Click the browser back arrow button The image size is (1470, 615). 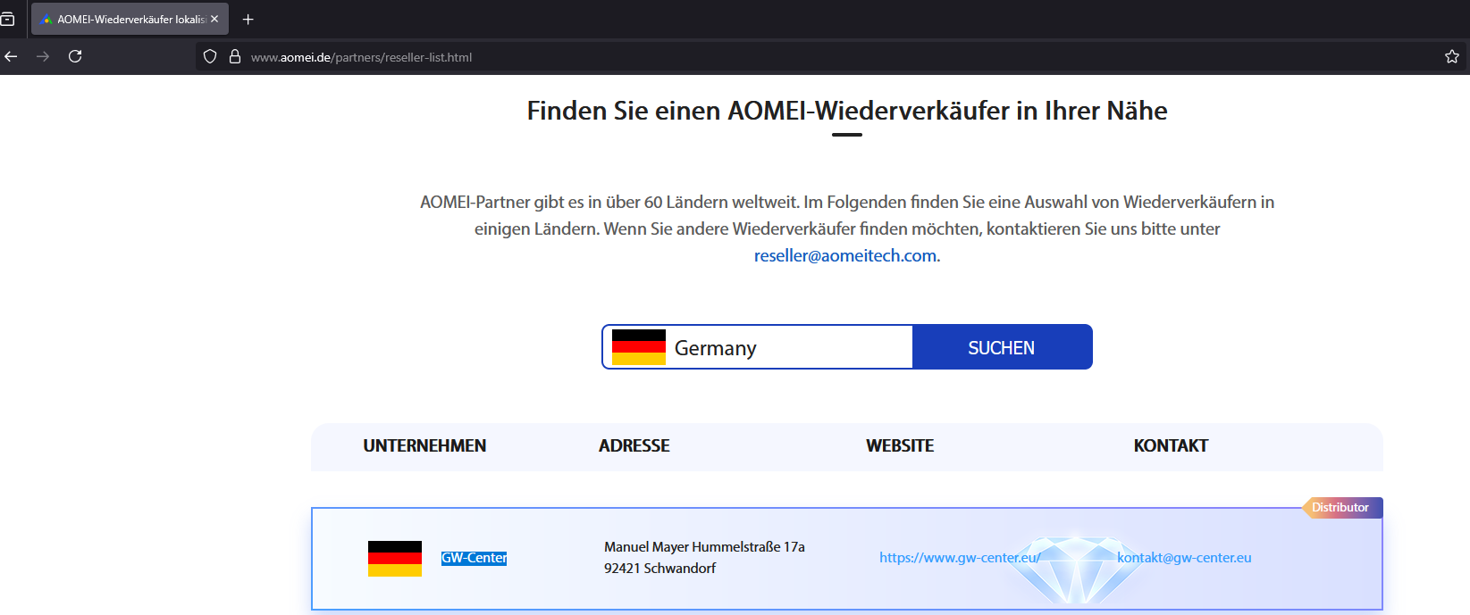point(12,56)
